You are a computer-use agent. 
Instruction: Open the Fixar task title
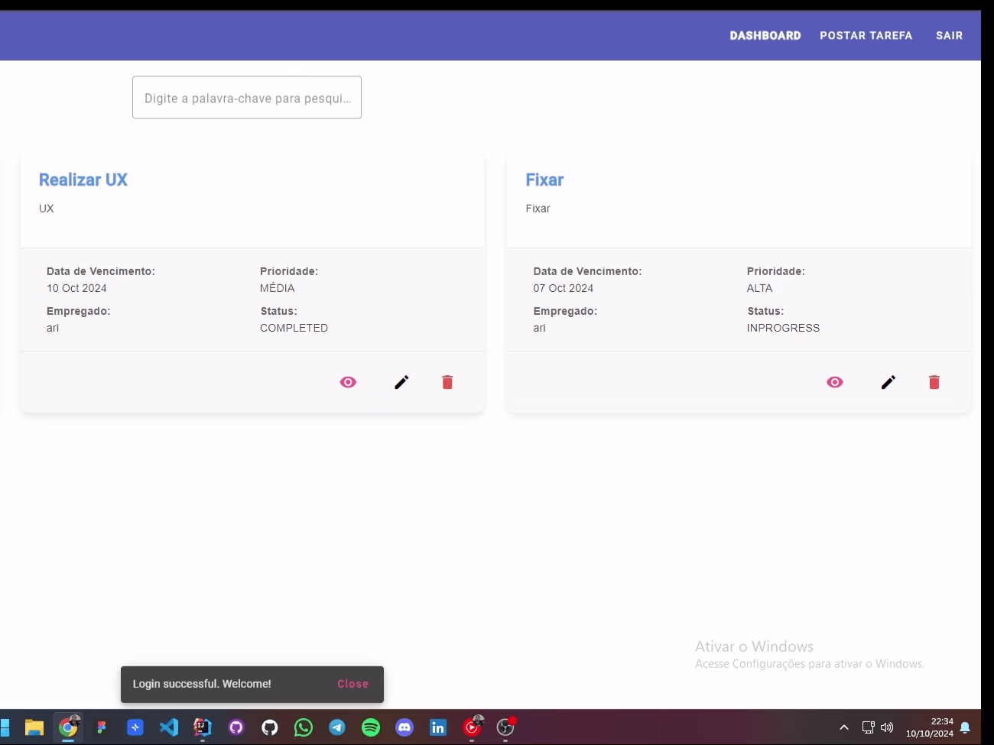(x=544, y=180)
